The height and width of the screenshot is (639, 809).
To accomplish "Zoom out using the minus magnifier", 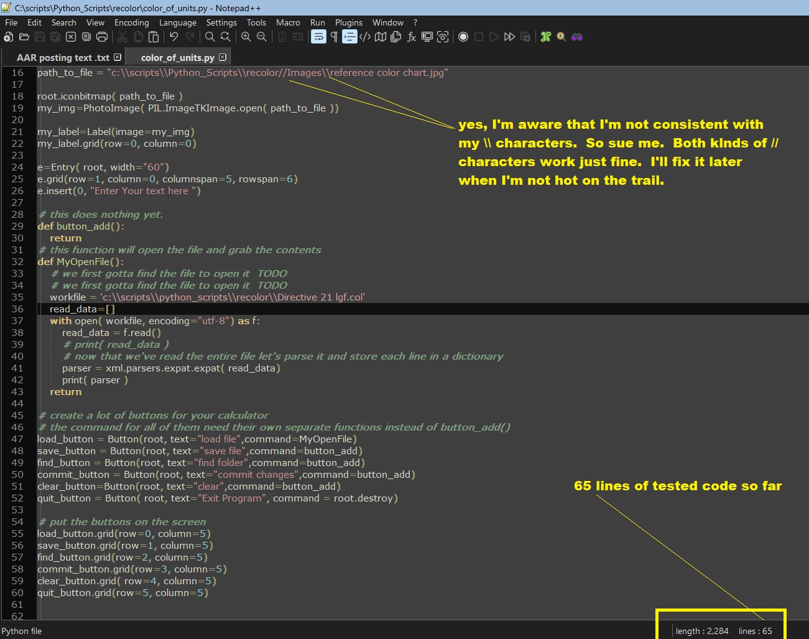I will pos(262,37).
